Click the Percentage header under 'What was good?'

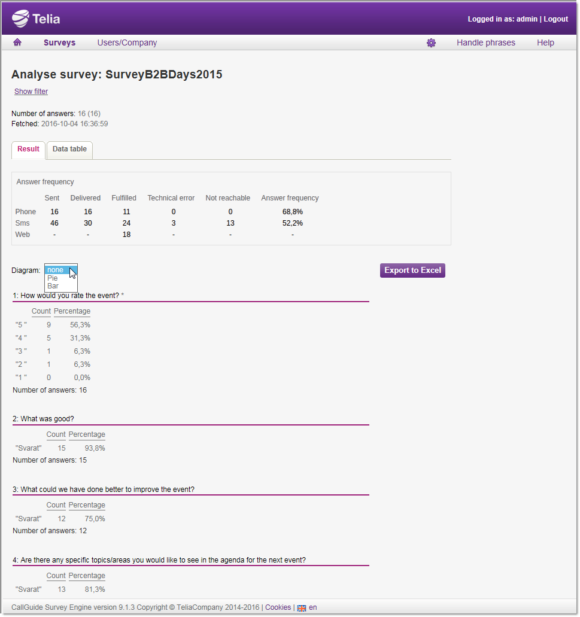click(x=87, y=434)
